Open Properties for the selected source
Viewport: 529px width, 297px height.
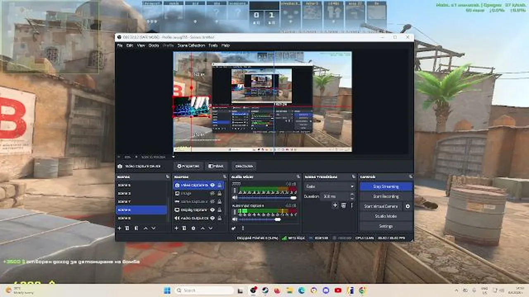188,166
